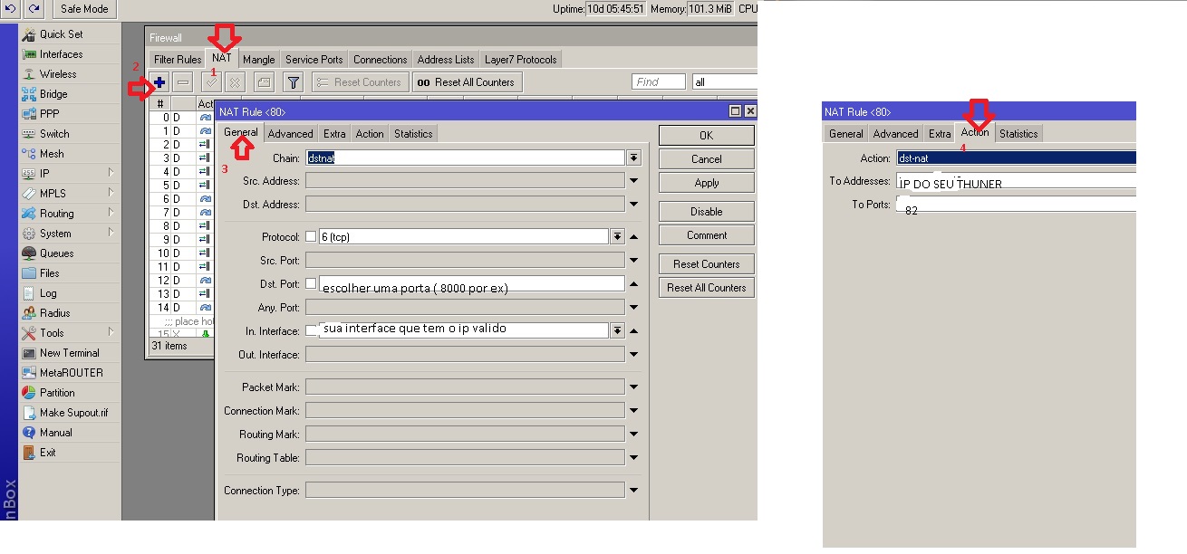Switch to Layer7 Protocols tab

coord(521,59)
